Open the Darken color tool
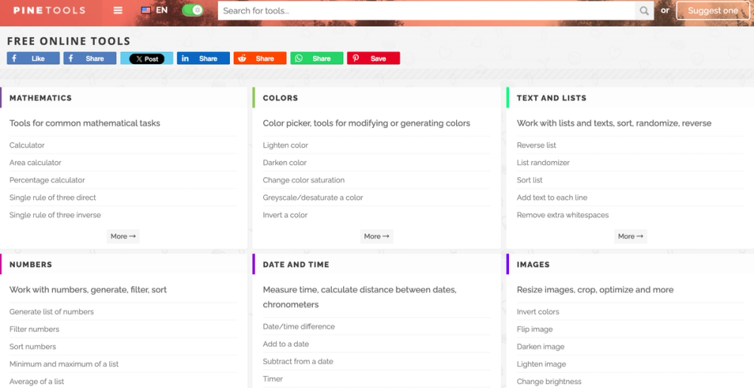 tap(284, 163)
